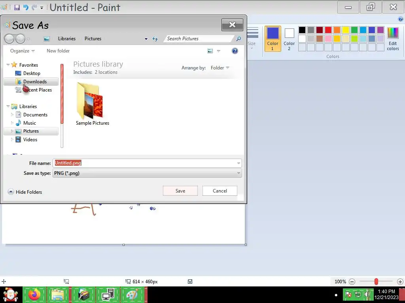Open Firefox from the taskbar
405x303 pixels.
click(x=34, y=294)
